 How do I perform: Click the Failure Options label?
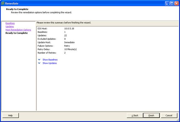click(x=45, y=46)
